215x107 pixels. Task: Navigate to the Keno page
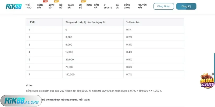(89, 5)
